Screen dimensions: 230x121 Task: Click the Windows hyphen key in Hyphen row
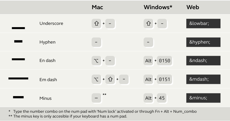coord(148,42)
